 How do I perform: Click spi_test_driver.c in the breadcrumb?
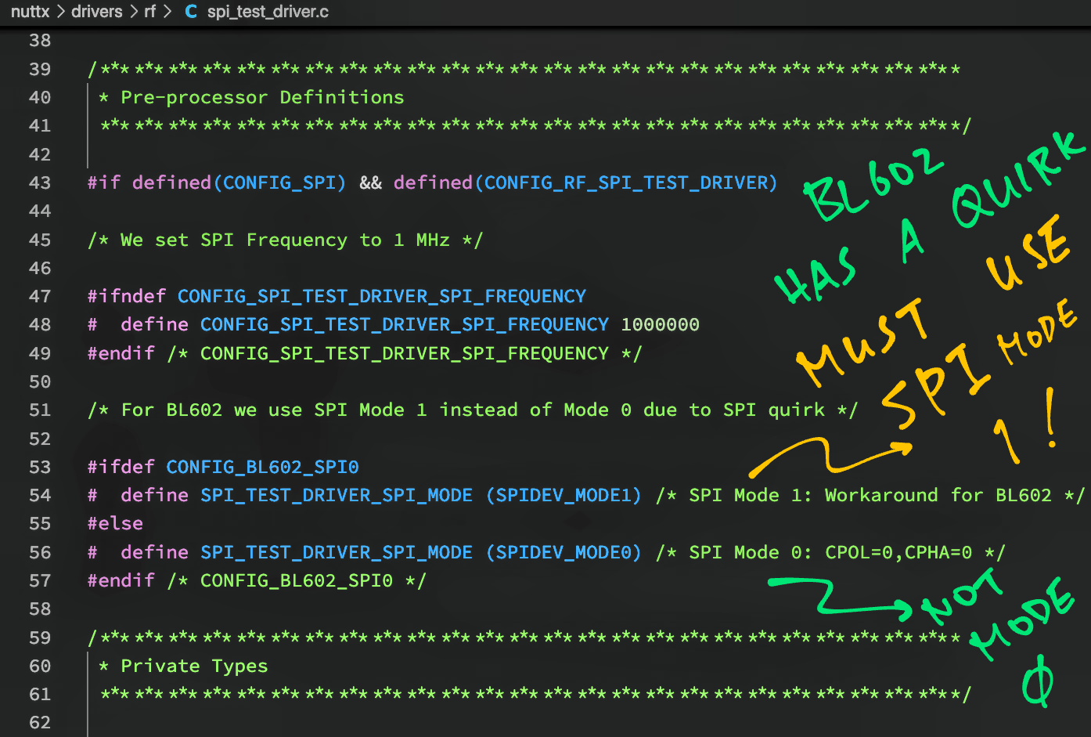pos(268,12)
